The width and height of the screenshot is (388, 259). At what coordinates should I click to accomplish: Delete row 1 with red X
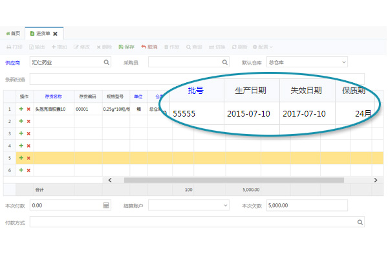28,109
